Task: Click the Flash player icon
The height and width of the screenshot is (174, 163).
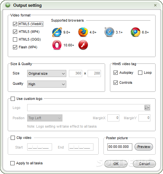Action: (x=83, y=45)
